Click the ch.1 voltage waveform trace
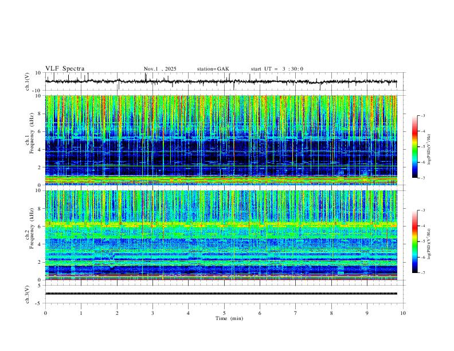Image resolution: width=454 pixels, height=351 pixels. [221, 81]
